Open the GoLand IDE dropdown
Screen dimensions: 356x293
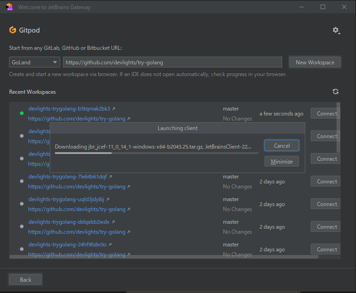34,62
